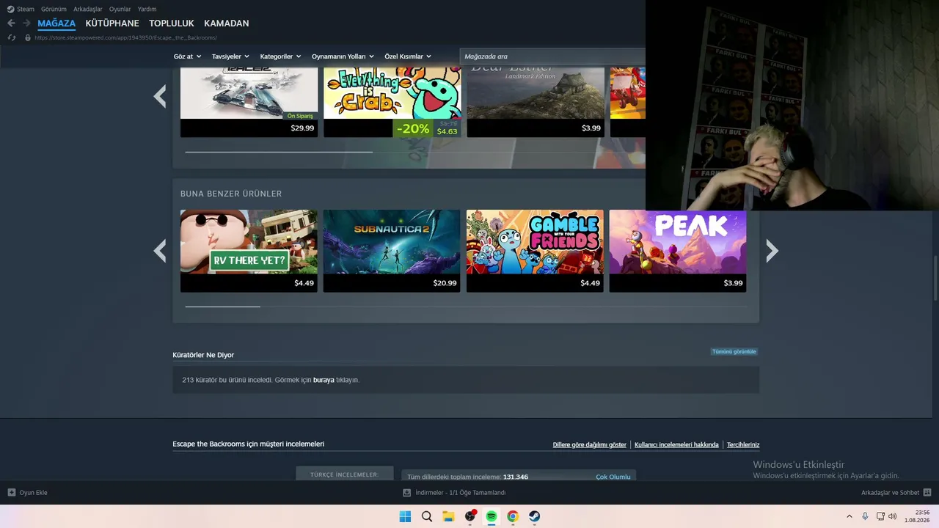Open Spotify from the taskbar
This screenshot has height=528, width=939.
pyautogui.click(x=492, y=516)
